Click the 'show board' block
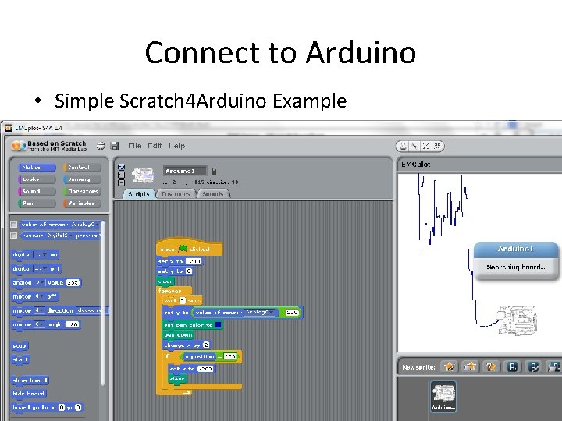The width and height of the screenshot is (562, 421). [x=30, y=380]
